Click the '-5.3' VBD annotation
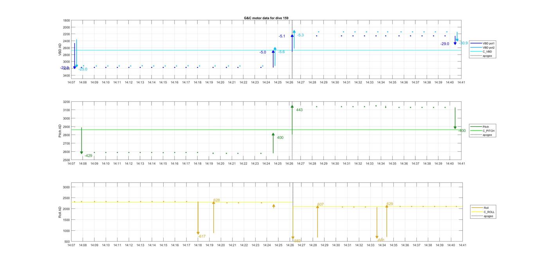 300,35
